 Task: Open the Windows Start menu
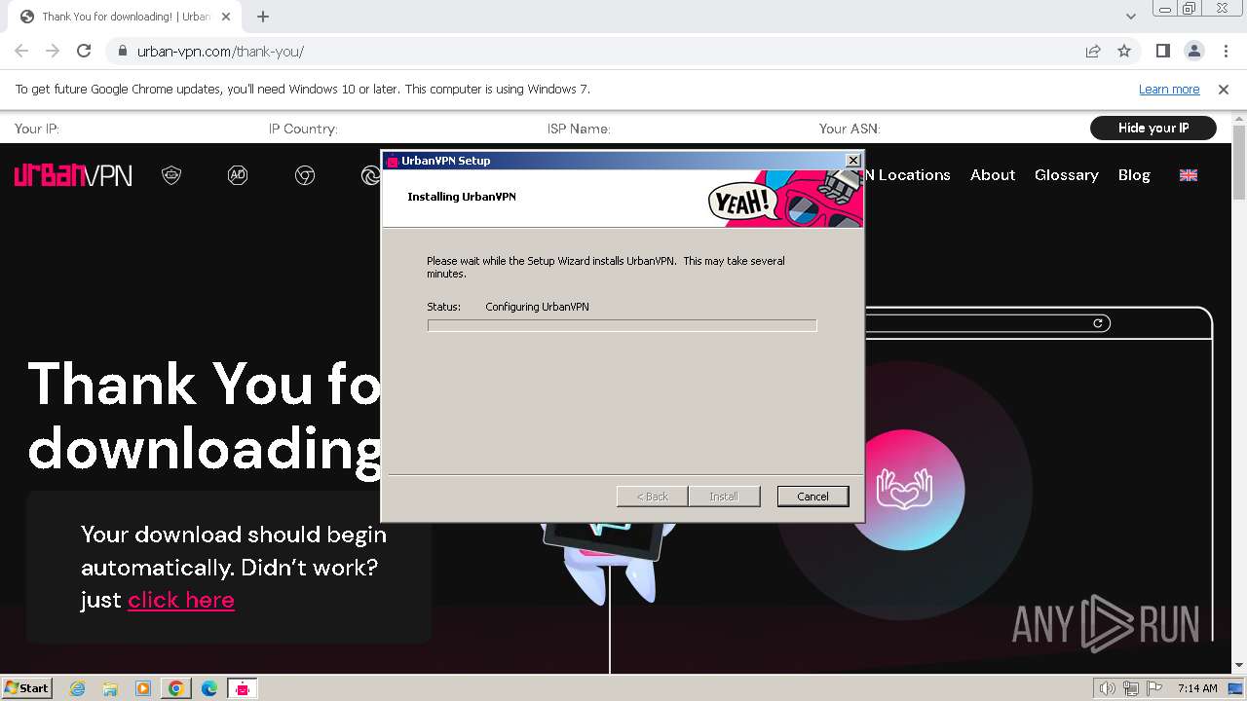coord(27,687)
